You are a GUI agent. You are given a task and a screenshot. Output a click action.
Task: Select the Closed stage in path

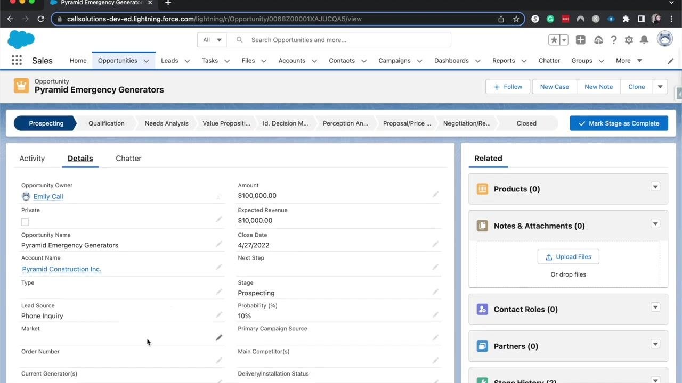(526, 123)
